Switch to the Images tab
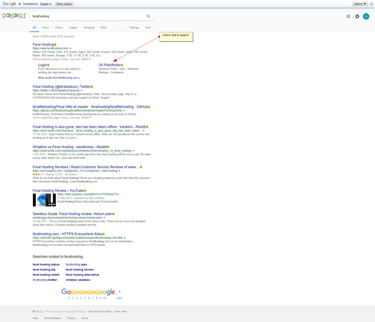375x322 pixels. pos(73,28)
